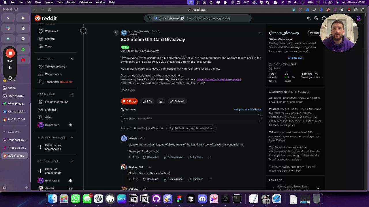Screen dimensions: 369x207
Task: Collapse the Flux personnalisés section
Action: pos(72,137)
